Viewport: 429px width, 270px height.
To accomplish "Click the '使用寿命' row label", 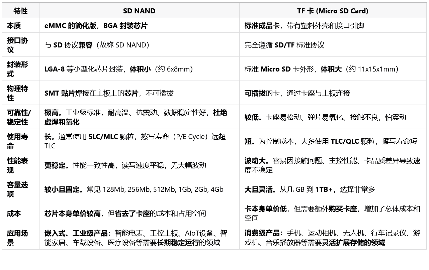I will coord(20,141).
